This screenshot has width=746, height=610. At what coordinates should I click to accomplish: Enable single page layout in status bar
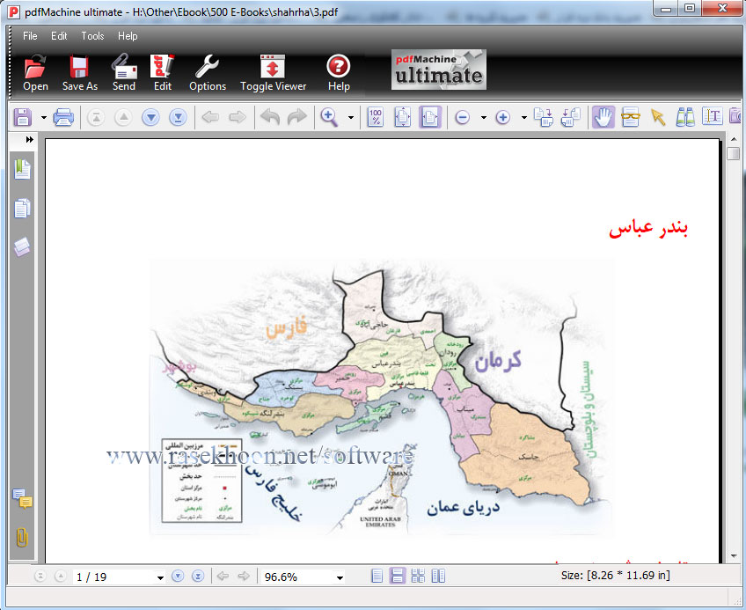tap(377, 577)
